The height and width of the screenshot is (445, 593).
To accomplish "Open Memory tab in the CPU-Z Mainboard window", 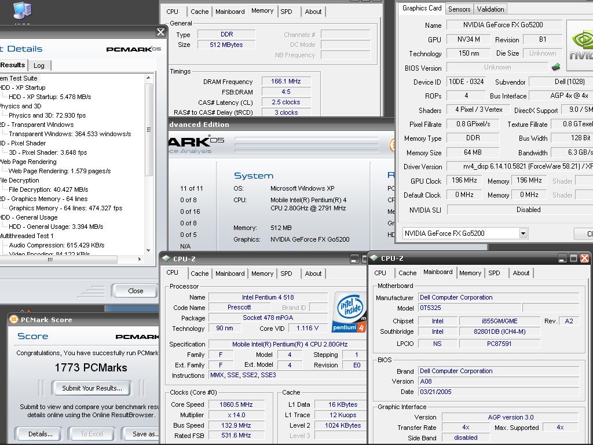I will click(470, 273).
